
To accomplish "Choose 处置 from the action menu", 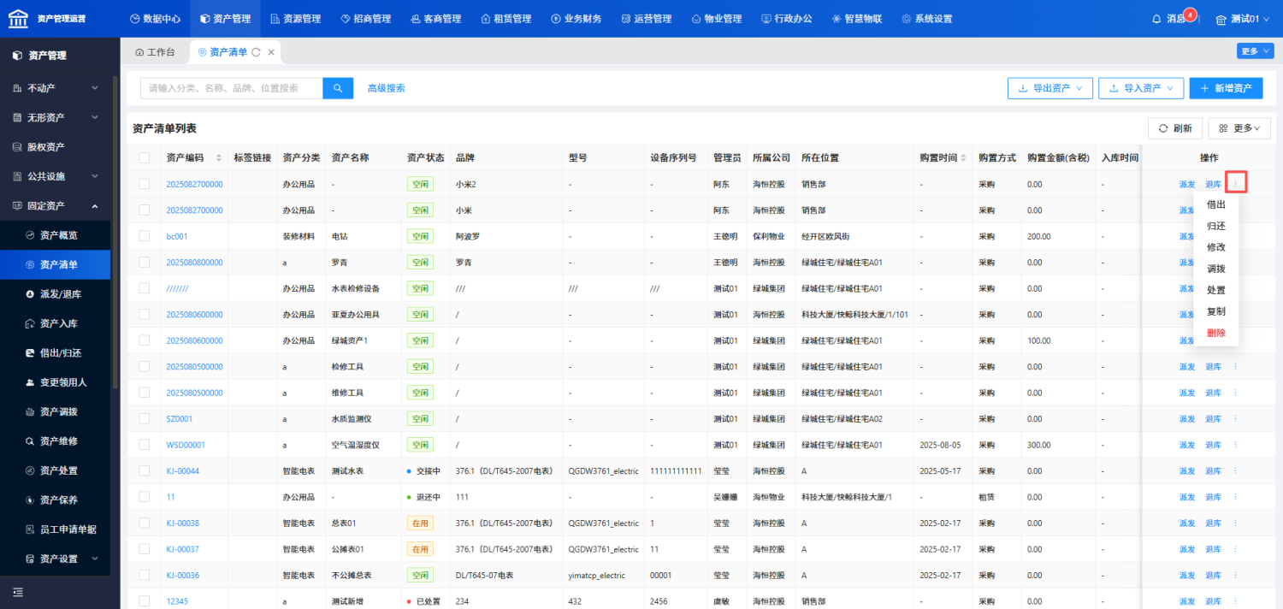I will [1215, 290].
